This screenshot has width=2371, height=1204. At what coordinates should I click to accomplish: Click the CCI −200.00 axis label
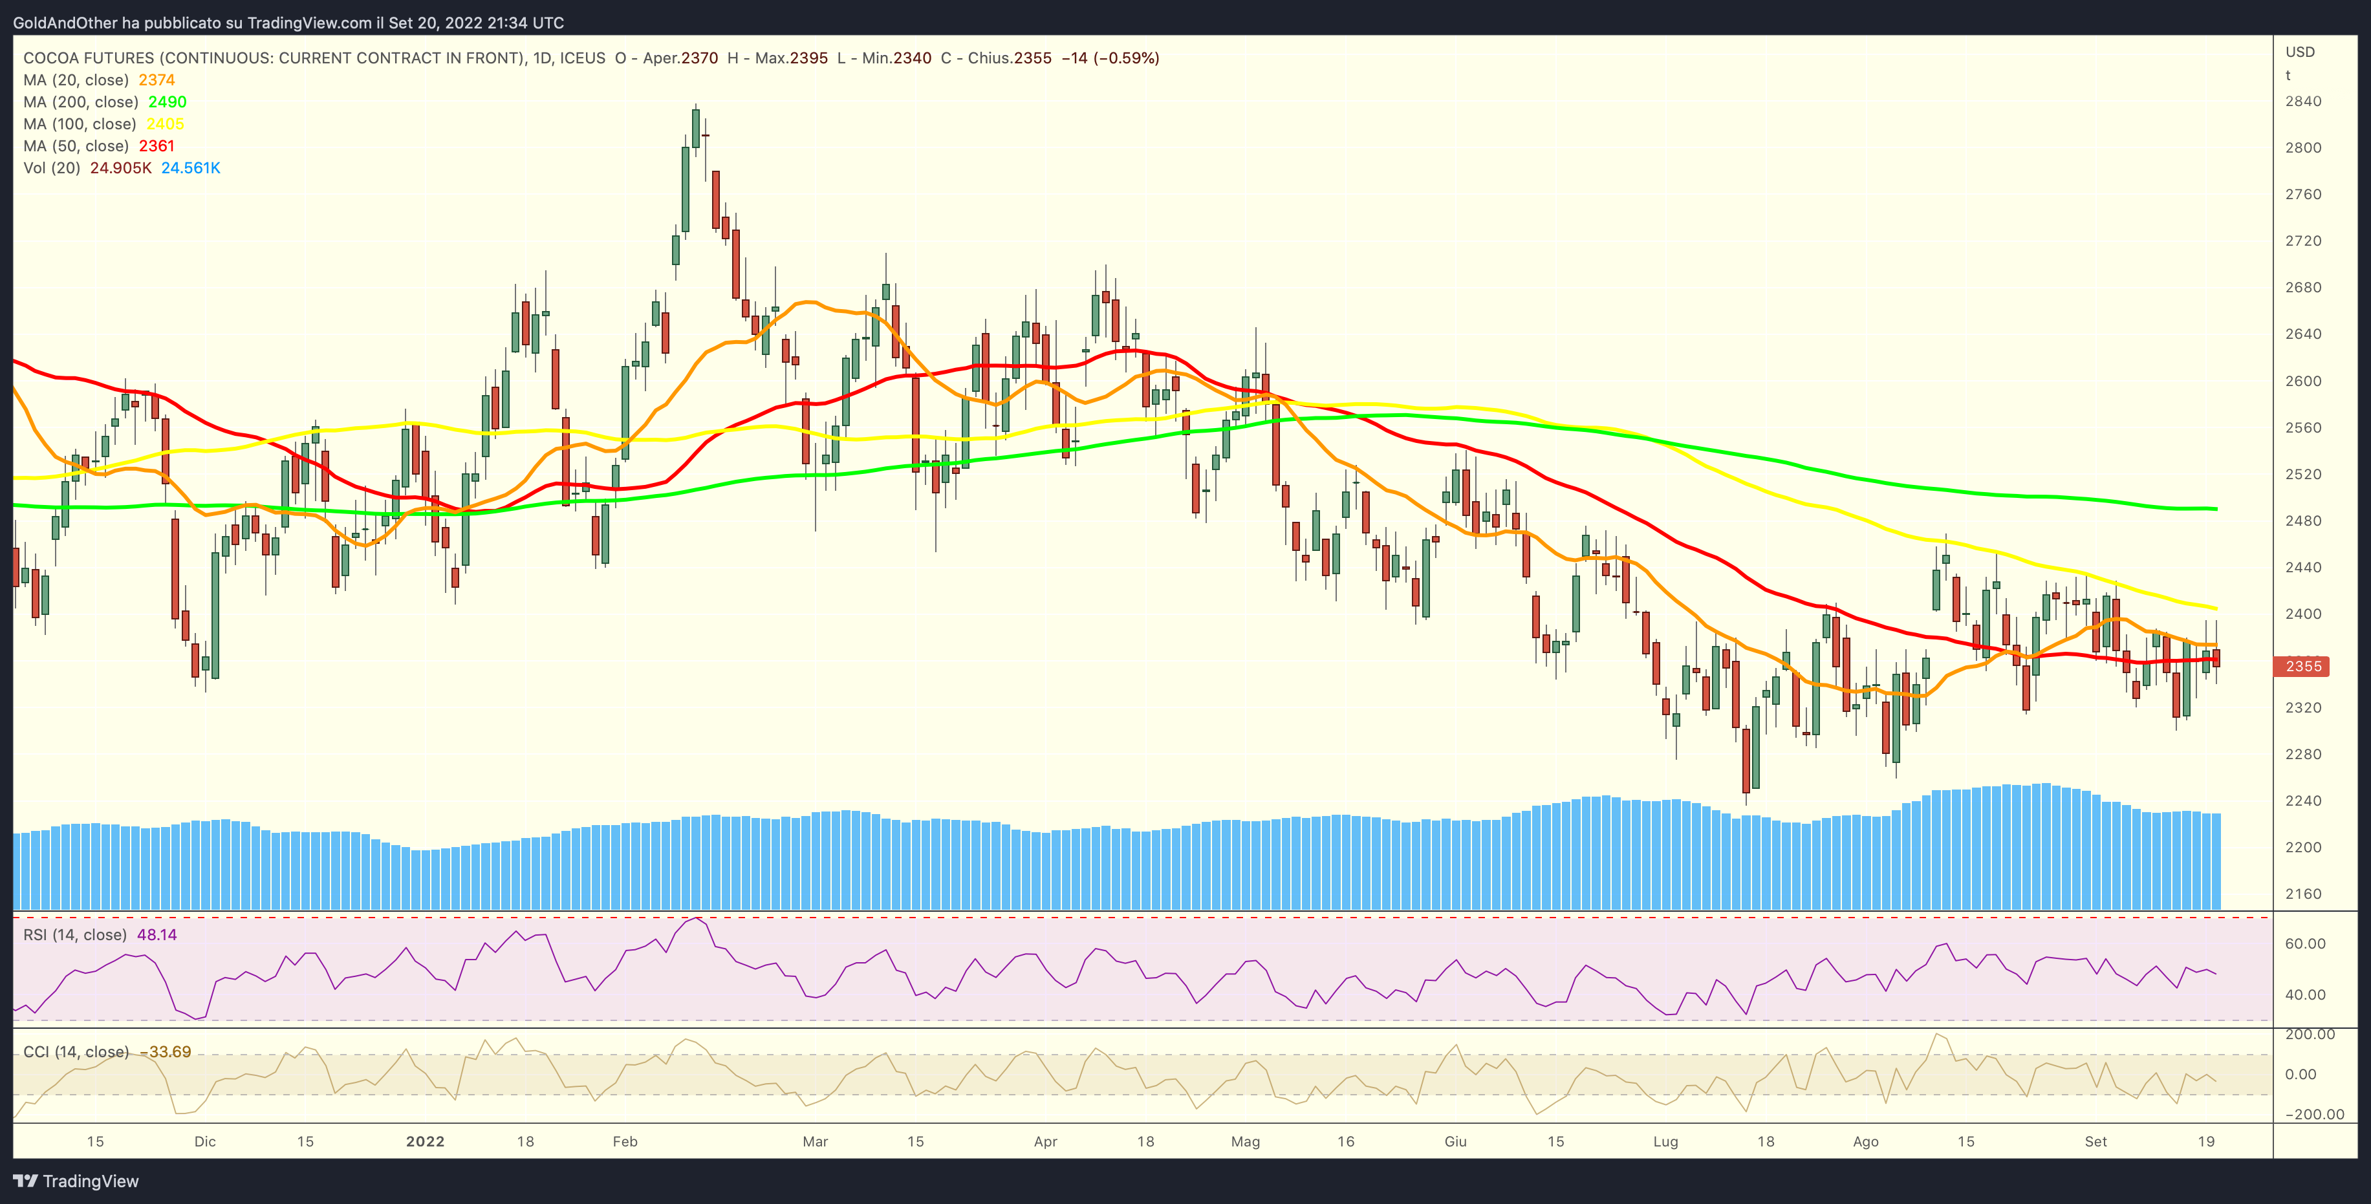point(2314,1115)
